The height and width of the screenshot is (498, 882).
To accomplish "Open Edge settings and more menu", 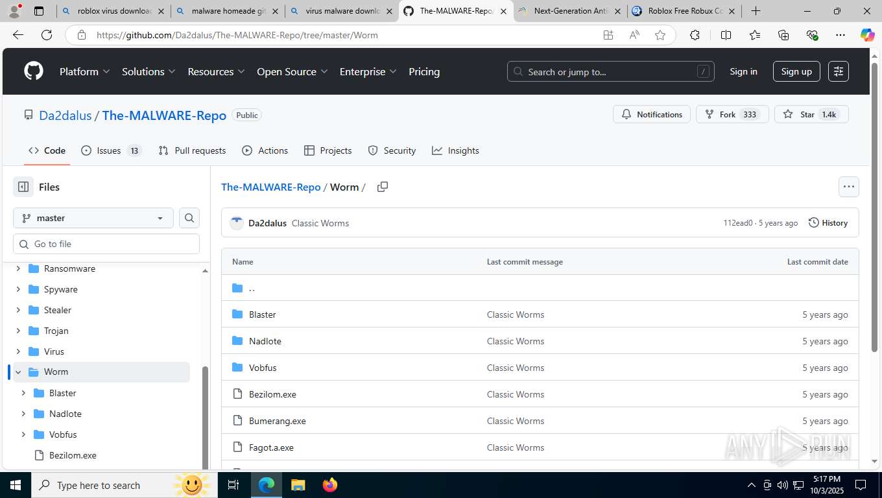I will (x=840, y=35).
